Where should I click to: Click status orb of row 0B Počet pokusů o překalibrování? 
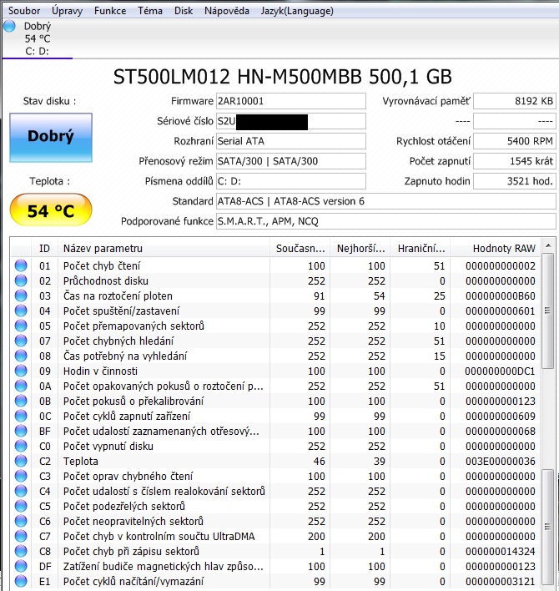(21, 401)
